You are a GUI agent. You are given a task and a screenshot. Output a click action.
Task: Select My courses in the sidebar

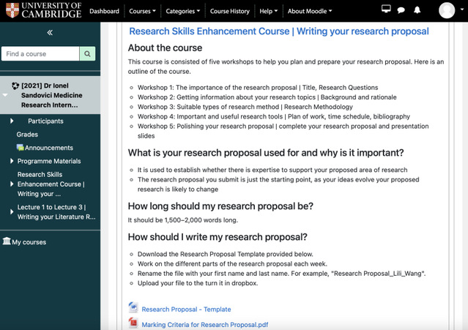pos(29,242)
